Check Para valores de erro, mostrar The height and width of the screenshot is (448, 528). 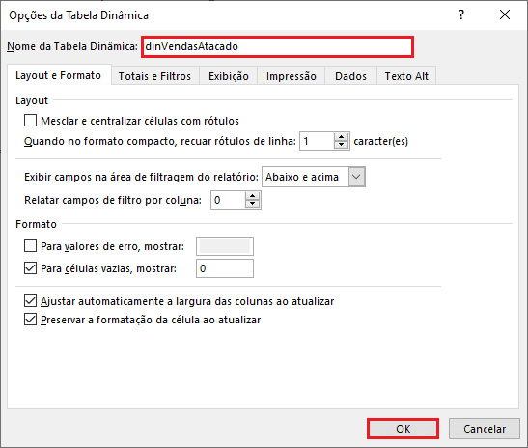click(30, 246)
